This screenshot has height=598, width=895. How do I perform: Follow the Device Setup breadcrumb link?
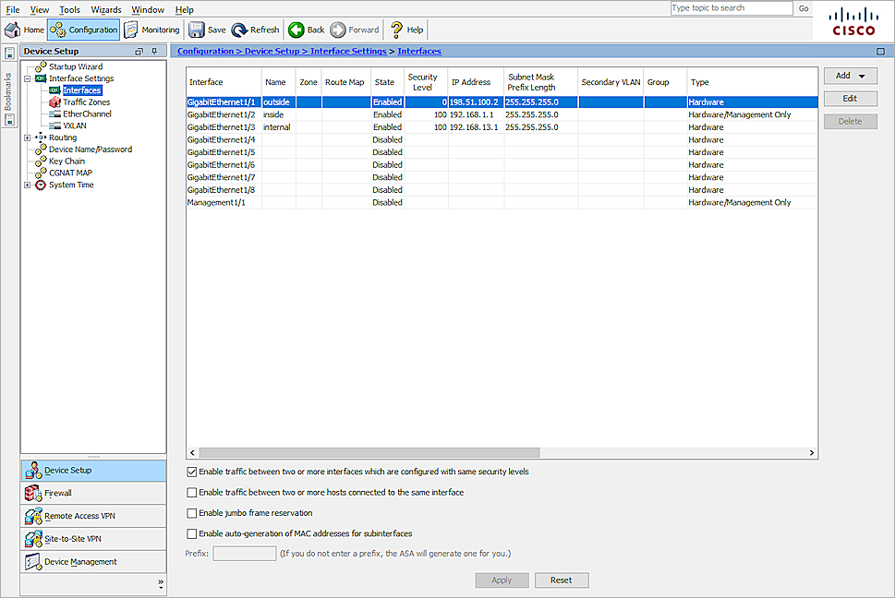[269, 51]
